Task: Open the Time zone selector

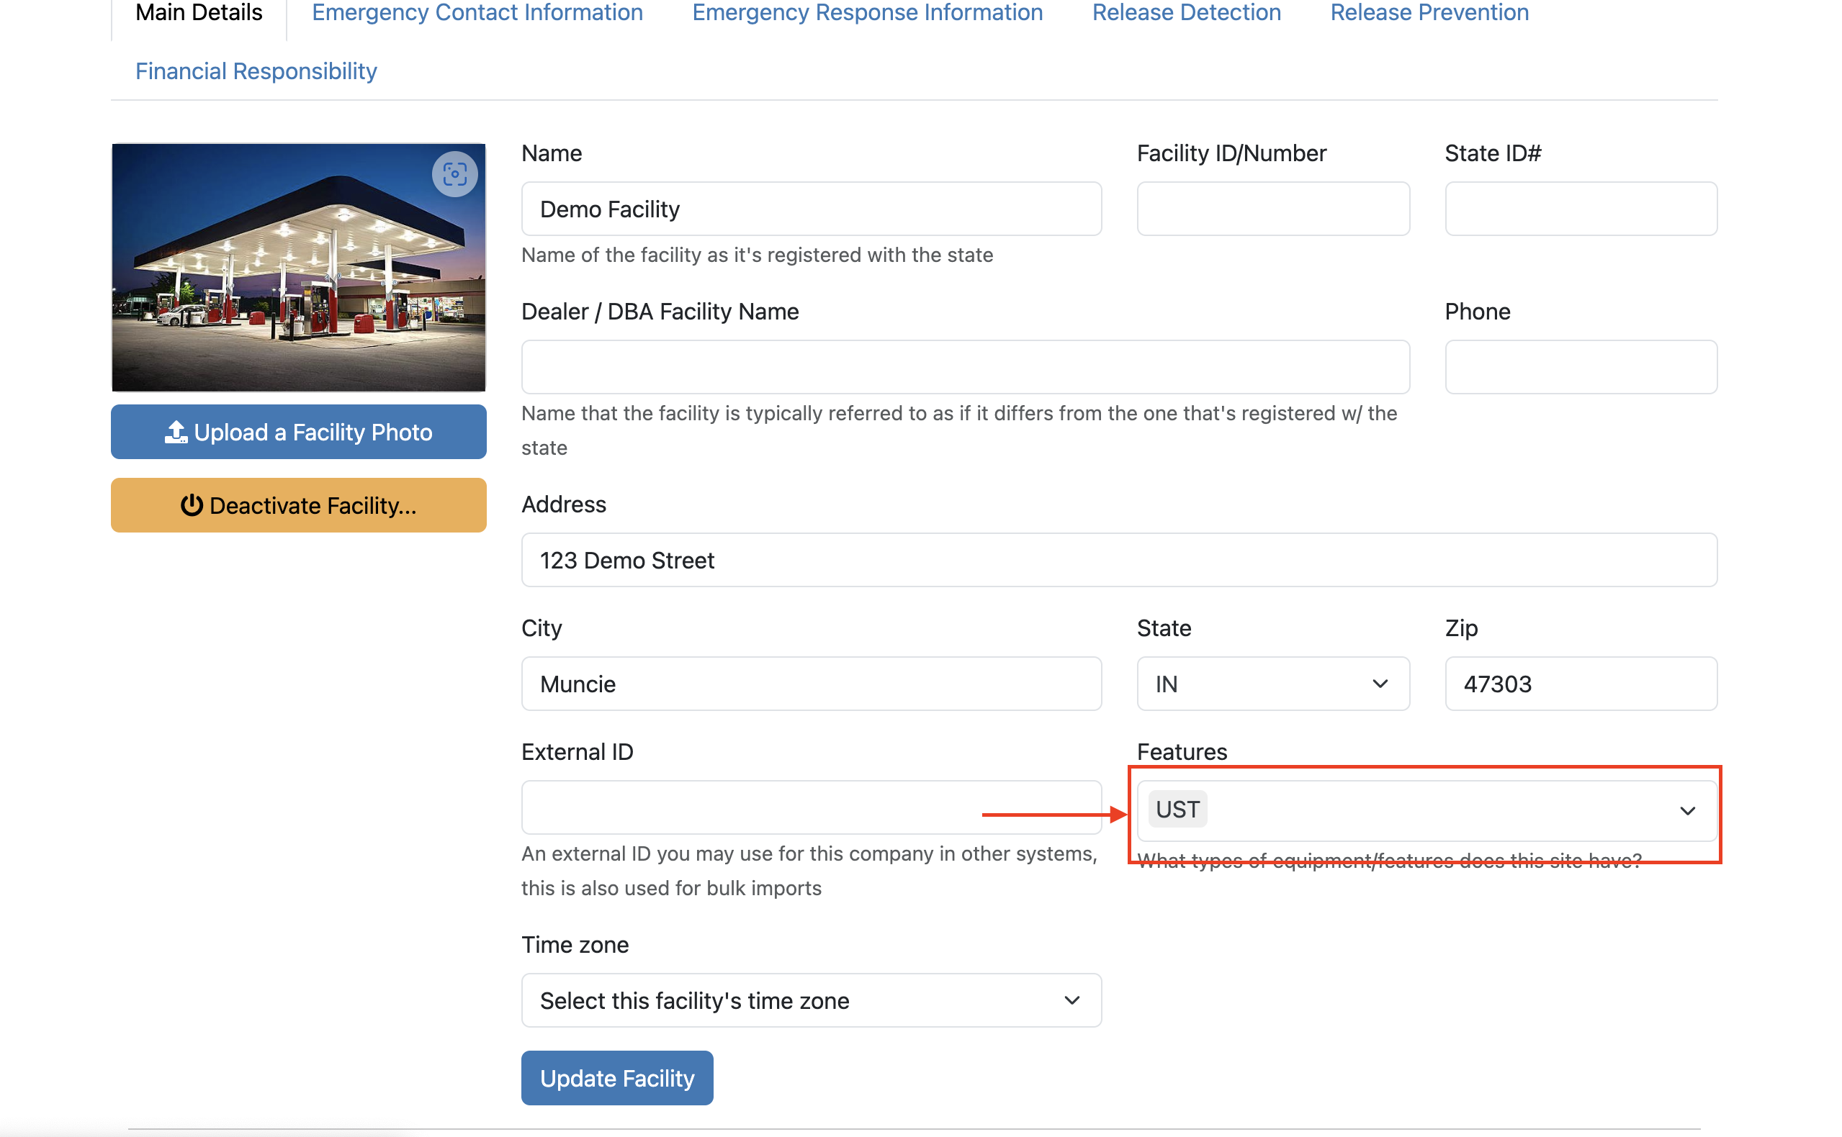Action: [x=810, y=1000]
